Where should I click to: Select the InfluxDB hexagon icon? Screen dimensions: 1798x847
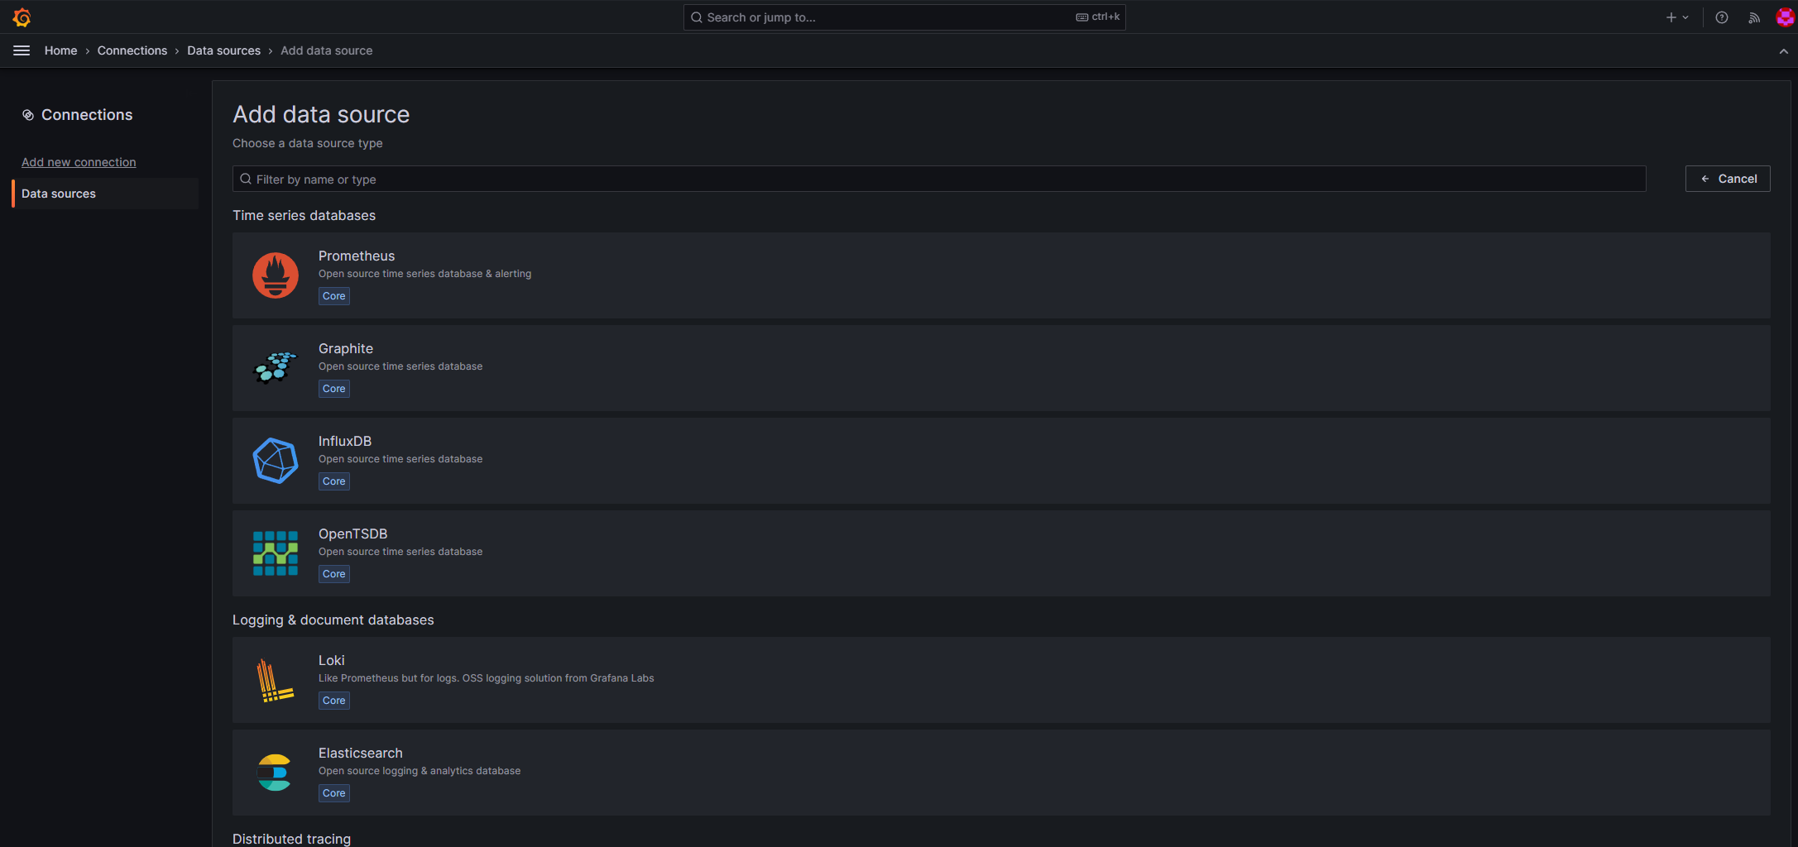[275, 461]
